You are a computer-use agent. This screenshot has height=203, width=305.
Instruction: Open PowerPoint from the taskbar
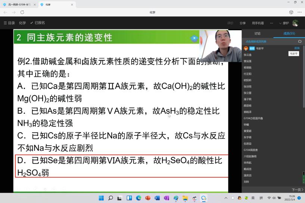(148, 198)
